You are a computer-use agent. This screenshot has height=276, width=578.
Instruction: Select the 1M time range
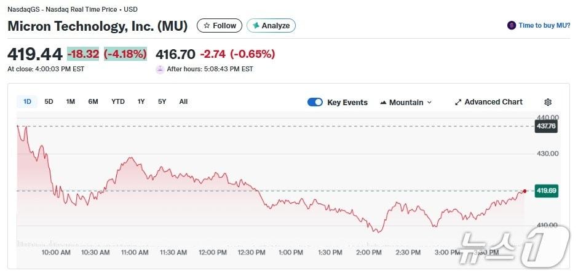71,101
